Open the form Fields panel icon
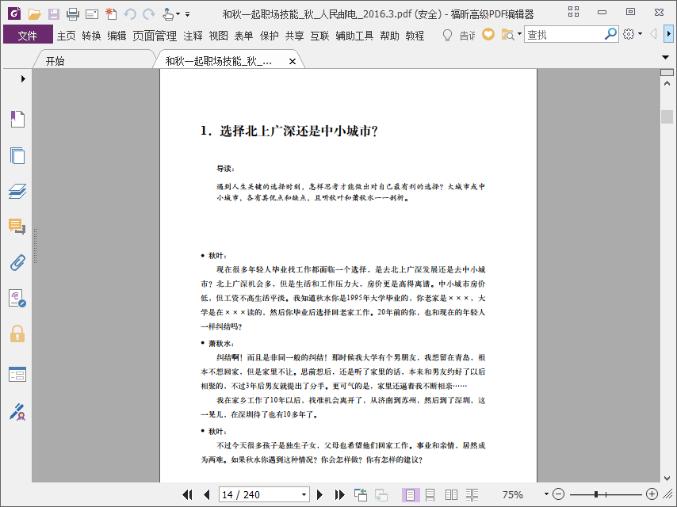This screenshot has height=507, width=677. point(17,374)
